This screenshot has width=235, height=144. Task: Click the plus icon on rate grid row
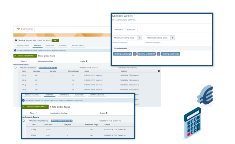coord(159,71)
